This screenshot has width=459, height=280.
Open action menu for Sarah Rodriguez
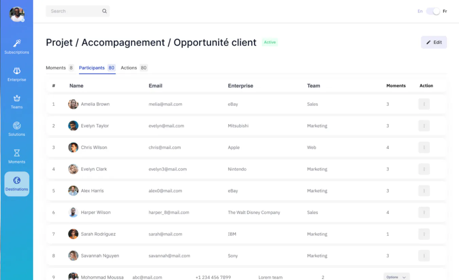click(x=424, y=234)
